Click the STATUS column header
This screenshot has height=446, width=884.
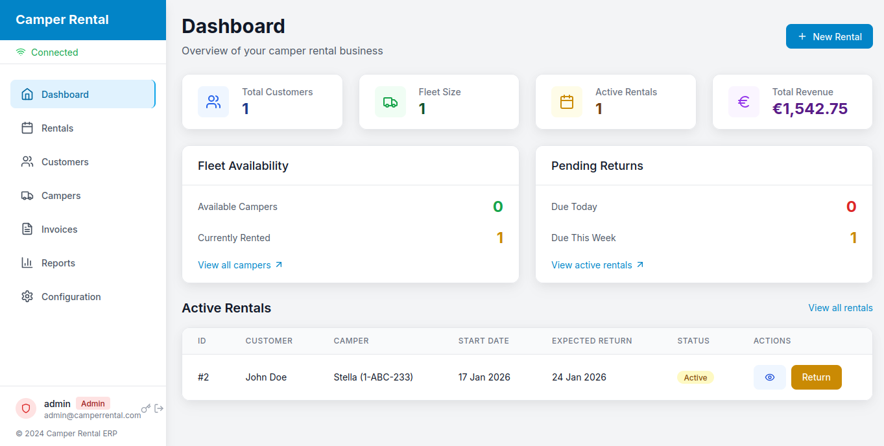click(x=693, y=341)
